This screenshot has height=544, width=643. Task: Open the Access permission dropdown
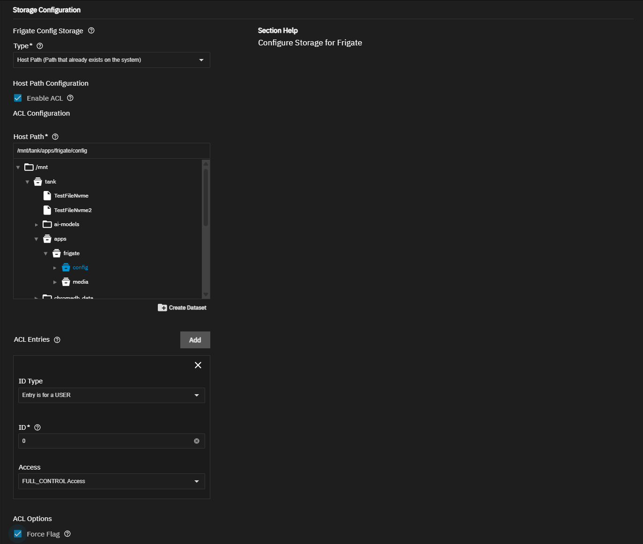(111, 481)
